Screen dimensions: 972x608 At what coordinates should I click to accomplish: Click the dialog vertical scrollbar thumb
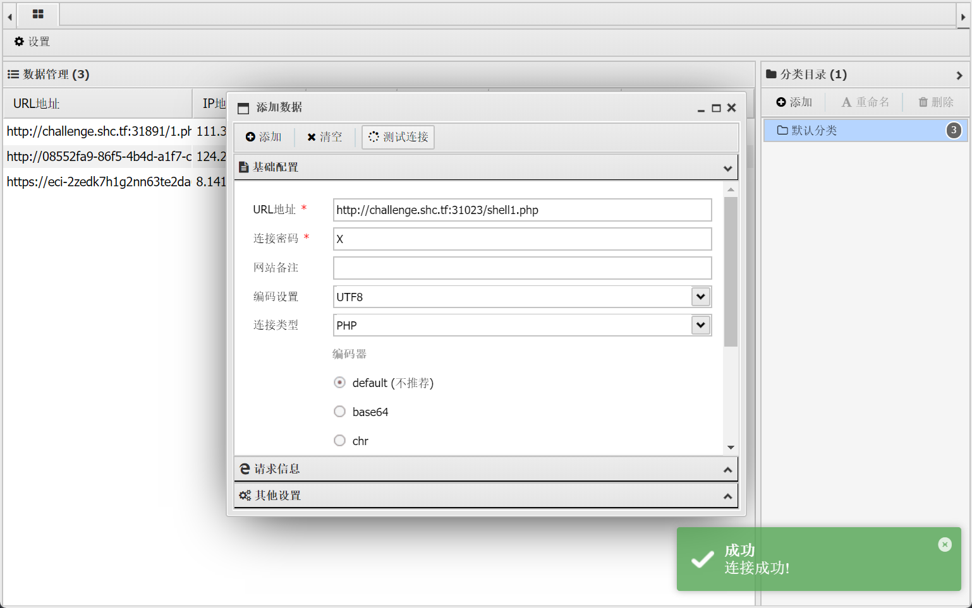[731, 271]
